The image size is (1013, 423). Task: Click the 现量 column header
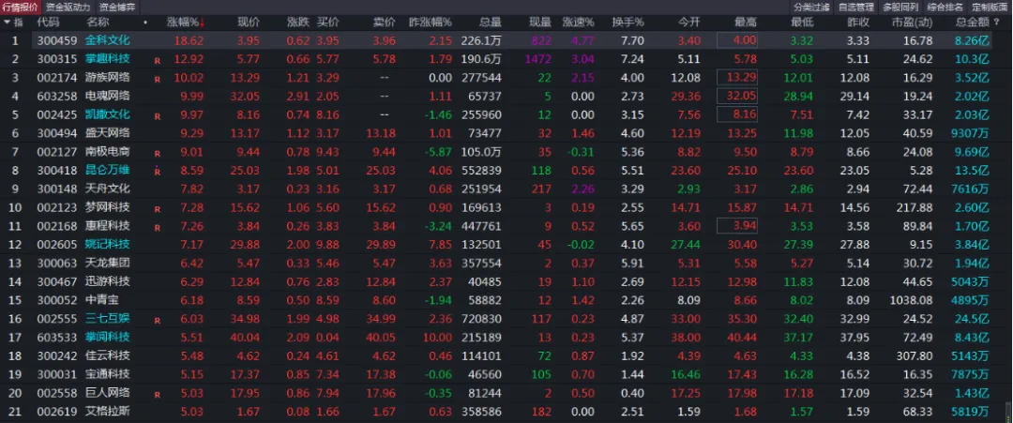pos(540,22)
